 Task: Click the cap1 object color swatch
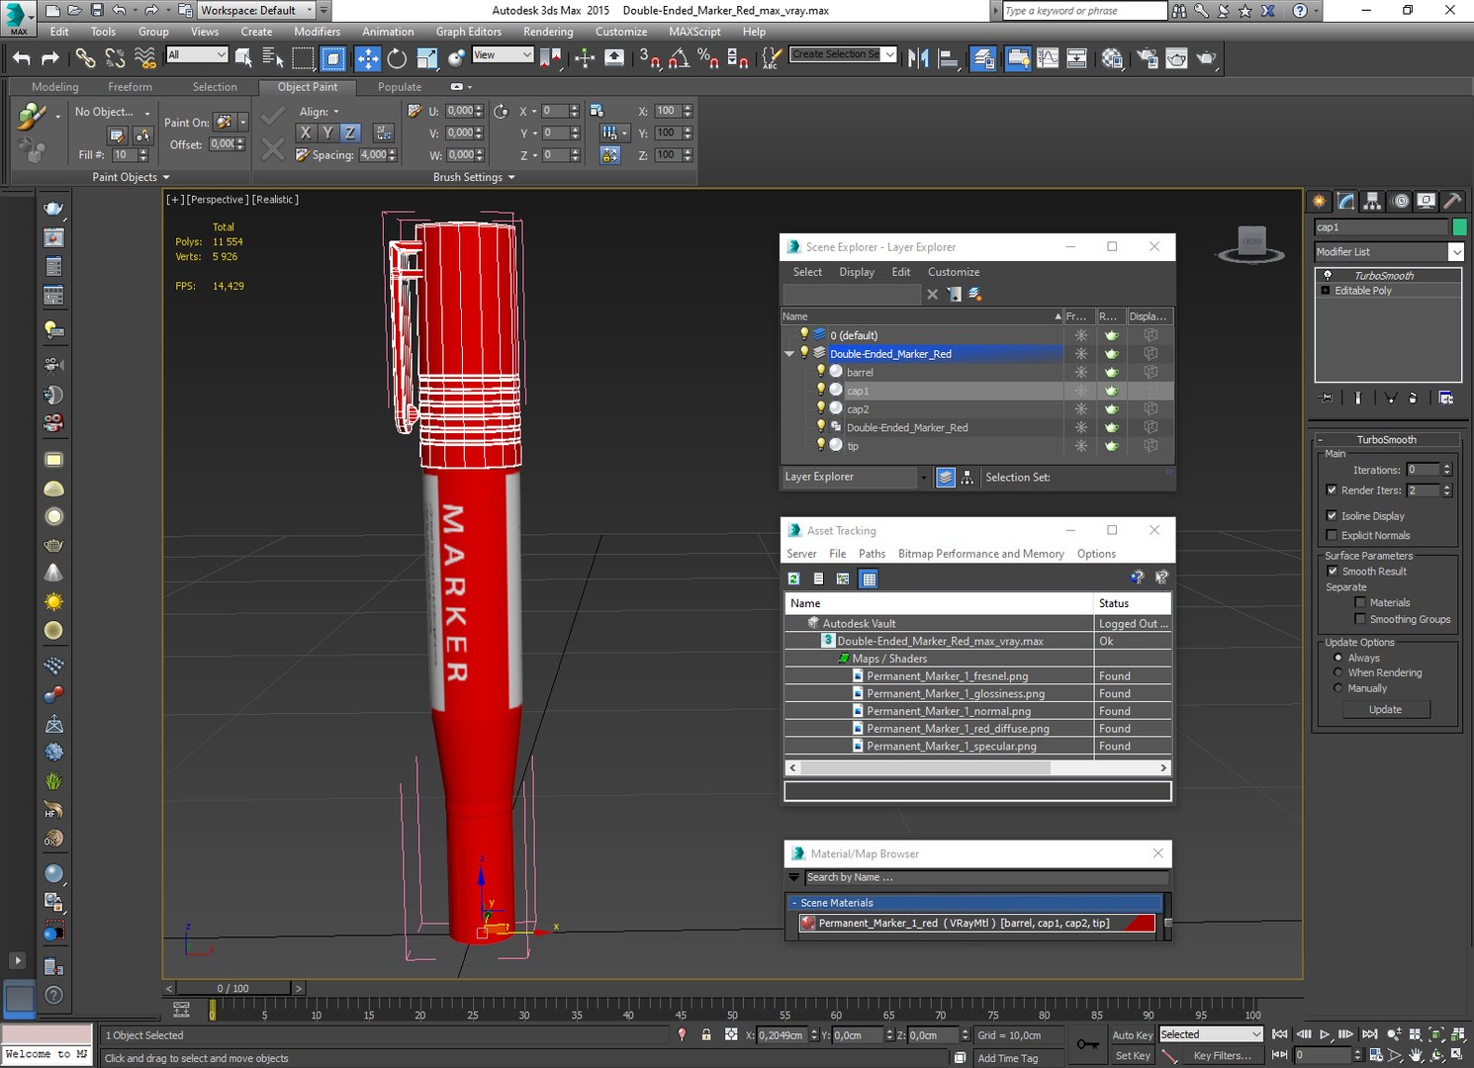tap(1458, 227)
